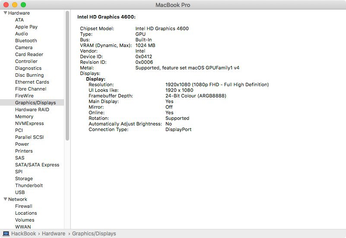Open SATA/SATA Express entry
Screen dimensions: 346x238
point(37,165)
